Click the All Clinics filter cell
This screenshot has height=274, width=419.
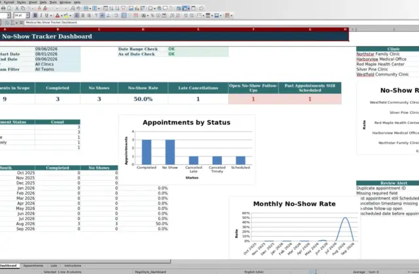(58, 64)
